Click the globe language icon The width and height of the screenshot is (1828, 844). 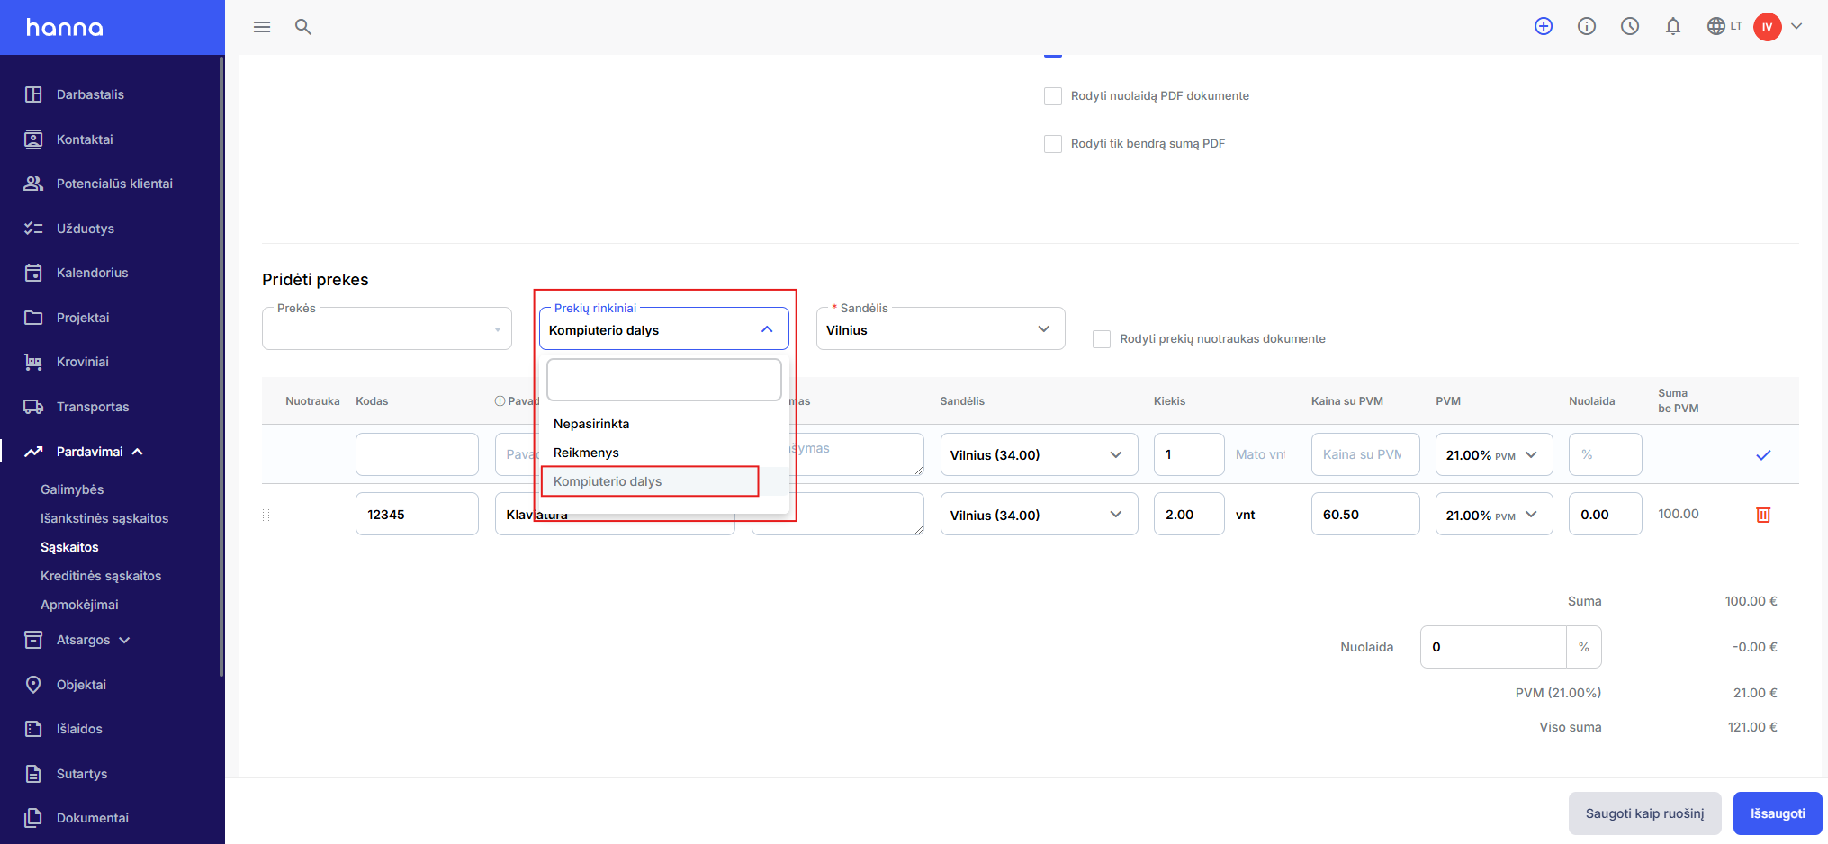tap(1716, 26)
